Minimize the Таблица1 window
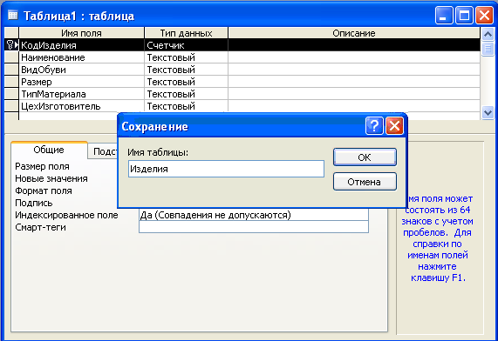498x341 pixels. [x=444, y=15]
